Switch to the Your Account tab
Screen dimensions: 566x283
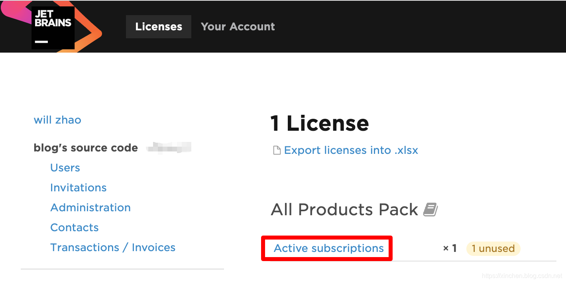coord(238,26)
